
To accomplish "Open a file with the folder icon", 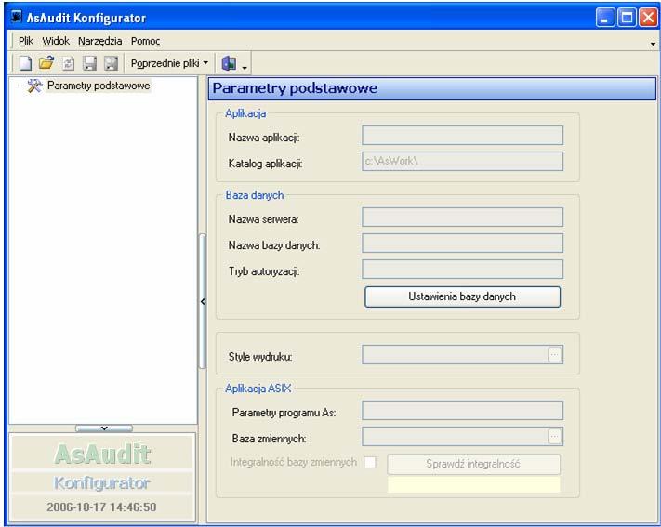I will click(x=46, y=63).
